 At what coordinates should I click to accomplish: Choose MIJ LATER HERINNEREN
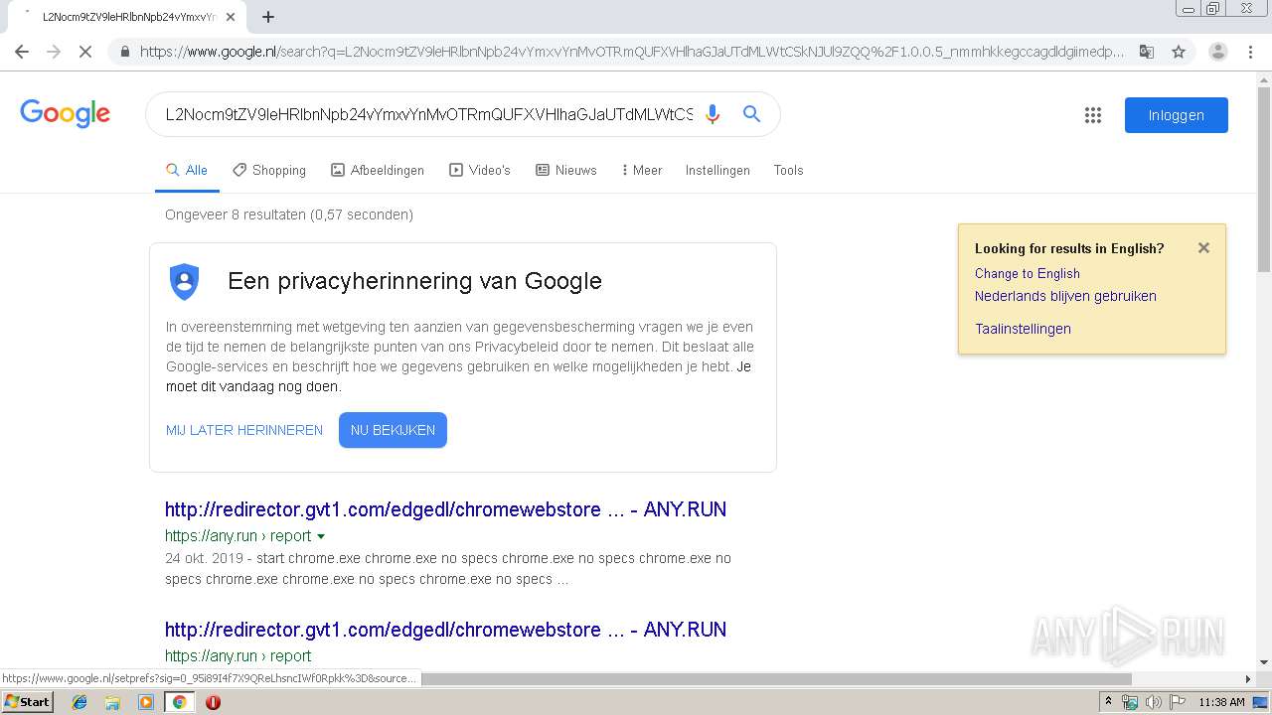point(244,430)
